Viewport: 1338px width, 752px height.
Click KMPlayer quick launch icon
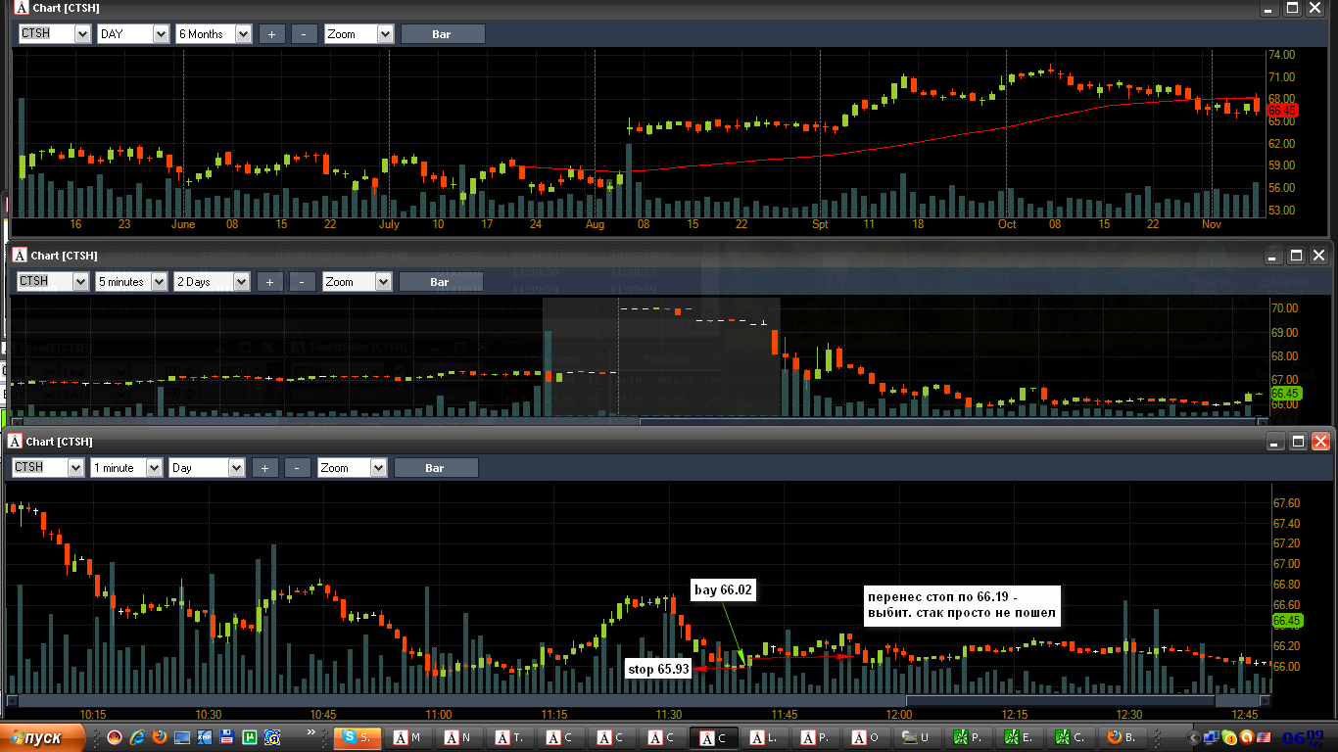tap(205, 737)
